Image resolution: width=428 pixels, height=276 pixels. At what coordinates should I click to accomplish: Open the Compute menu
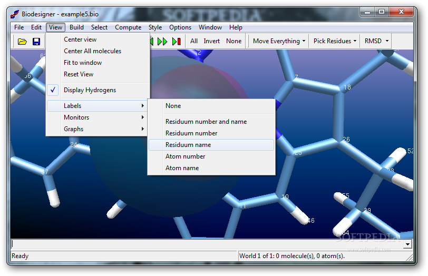click(128, 27)
